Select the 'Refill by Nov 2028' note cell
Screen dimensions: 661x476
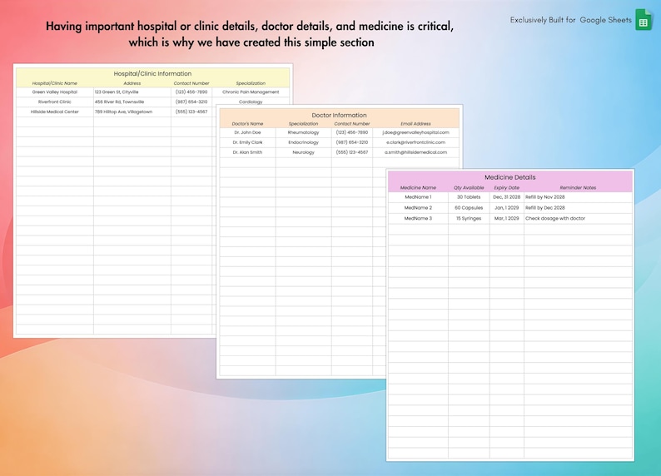coord(578,197)
